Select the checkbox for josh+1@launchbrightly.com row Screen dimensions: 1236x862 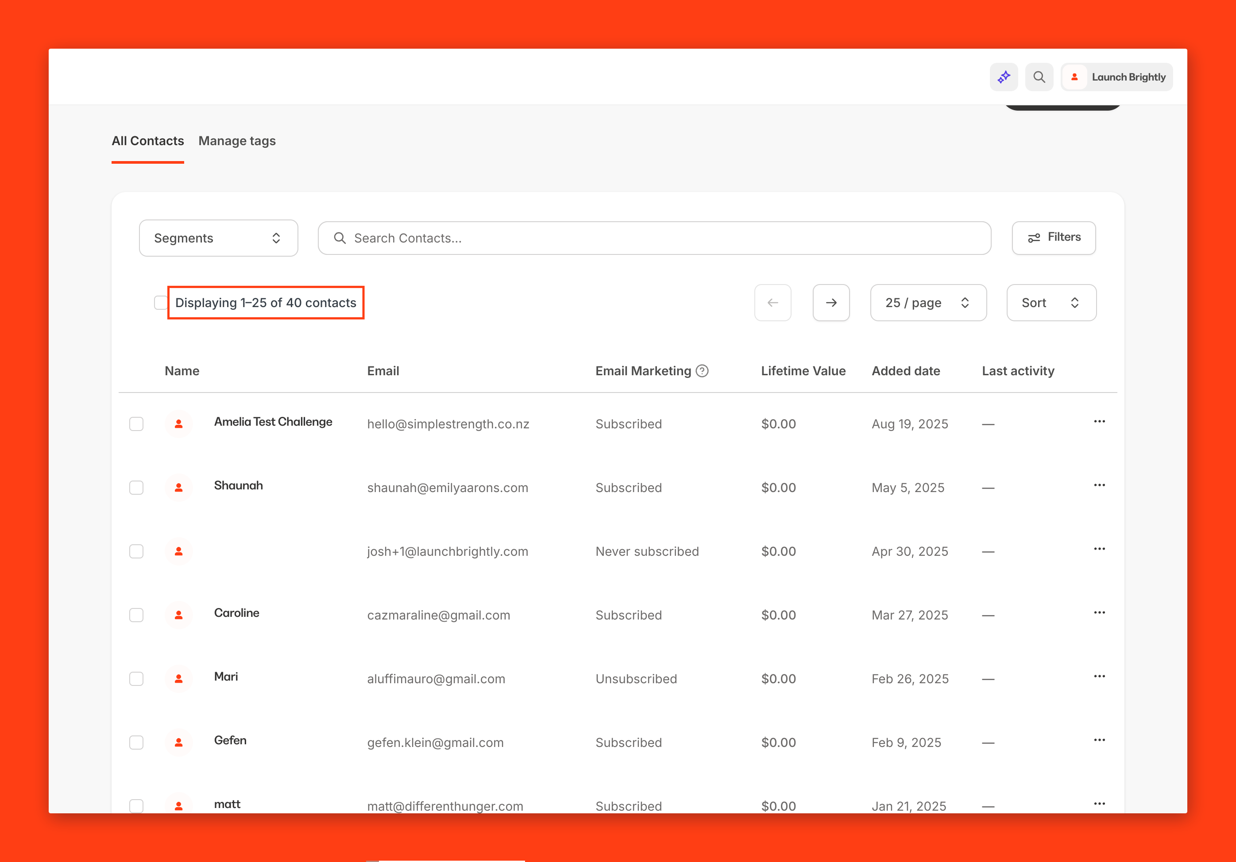(x=136, y=551)
